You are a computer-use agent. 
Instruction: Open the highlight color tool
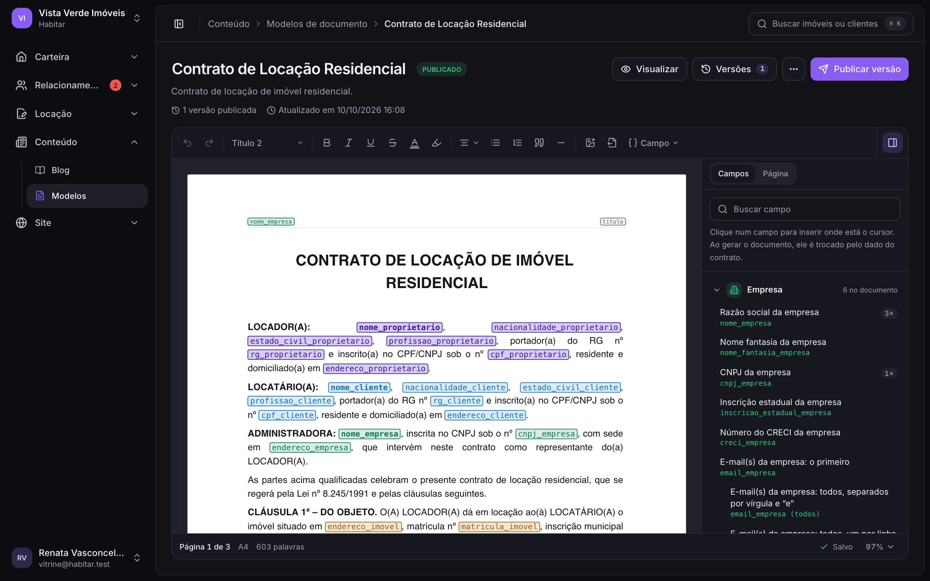point(436,143)
